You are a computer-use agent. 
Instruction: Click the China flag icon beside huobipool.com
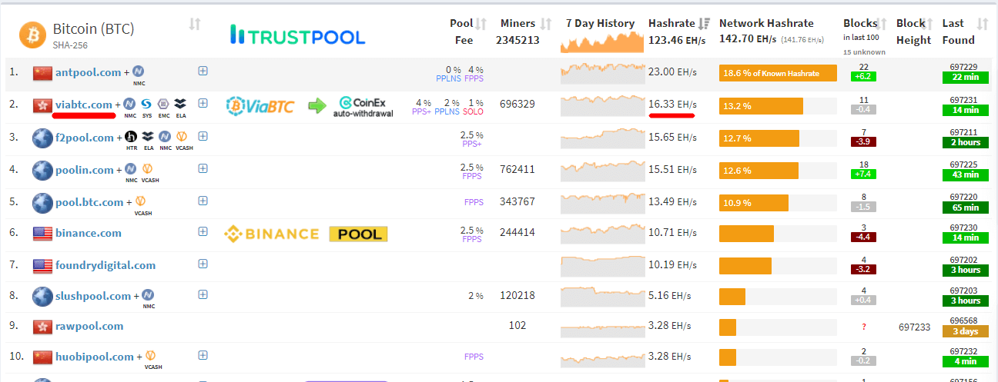(x=42, y=357)
